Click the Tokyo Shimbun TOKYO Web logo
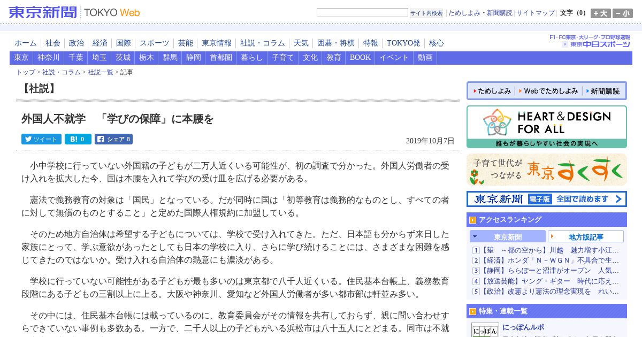Screen dimensions: 642x337 pos(74,12)
